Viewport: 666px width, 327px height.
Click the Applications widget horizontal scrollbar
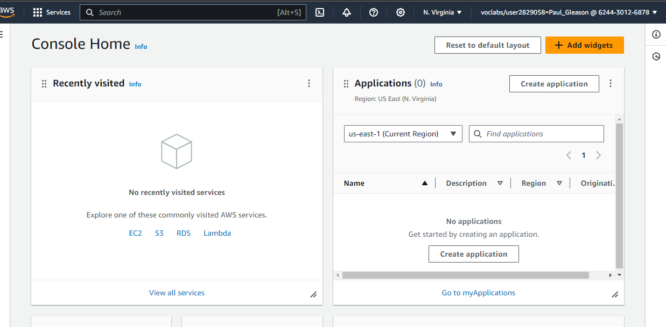(x=465, y=275)
